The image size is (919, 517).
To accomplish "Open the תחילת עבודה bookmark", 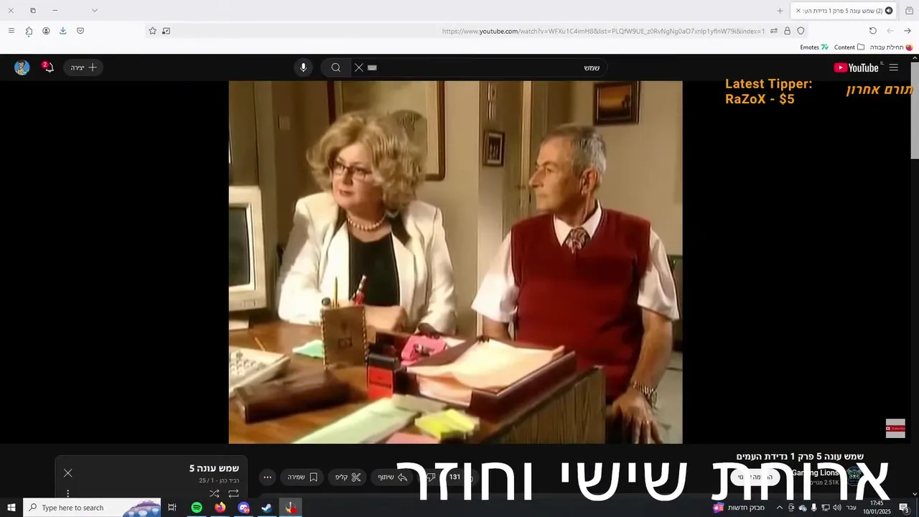I will 890,47.
